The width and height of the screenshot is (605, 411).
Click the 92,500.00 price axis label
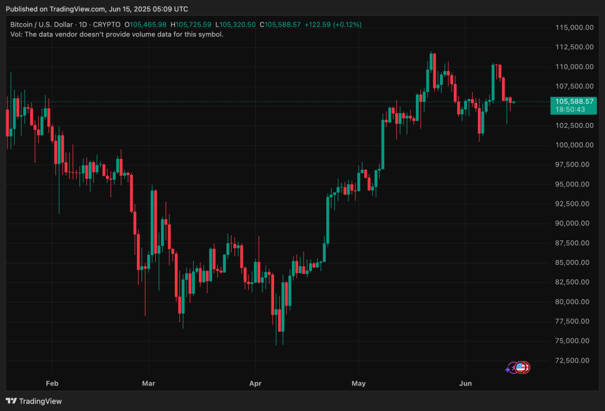[x=572, y=204]
